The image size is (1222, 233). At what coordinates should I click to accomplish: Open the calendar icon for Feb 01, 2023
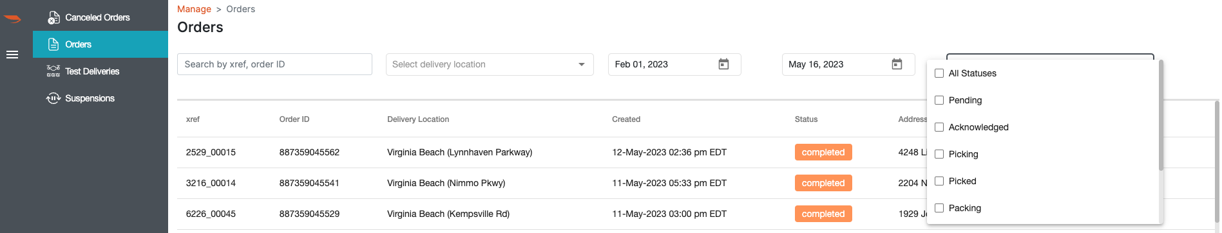click(x=723, y=64)
